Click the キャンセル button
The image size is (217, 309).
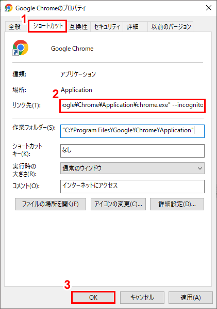pos(142,297)
